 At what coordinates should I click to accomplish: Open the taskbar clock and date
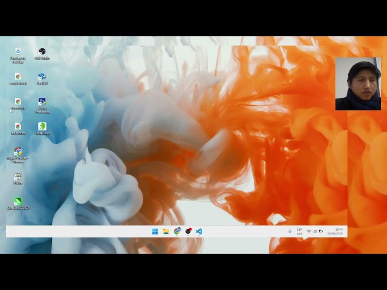(335, 231)
